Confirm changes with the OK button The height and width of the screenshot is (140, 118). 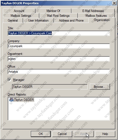tap(41, 134)
